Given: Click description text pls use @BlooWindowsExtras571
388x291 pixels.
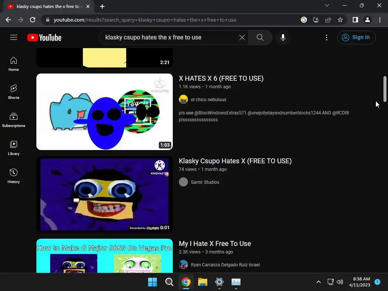Looking at the screenshot, I should coord(264,116).
